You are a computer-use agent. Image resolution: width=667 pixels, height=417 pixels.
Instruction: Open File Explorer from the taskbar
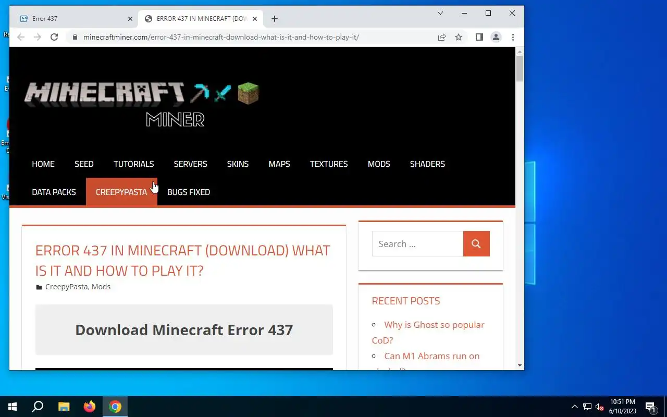pyautogui.click(x=64, y=407)
